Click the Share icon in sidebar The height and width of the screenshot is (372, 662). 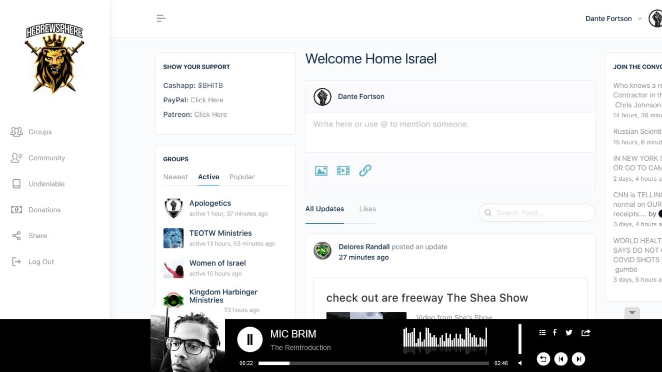pyautogui.click(x=17, y=236)
